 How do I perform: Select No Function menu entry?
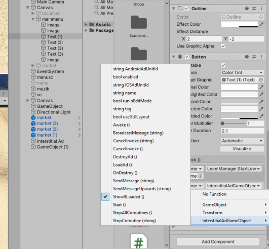214,194
